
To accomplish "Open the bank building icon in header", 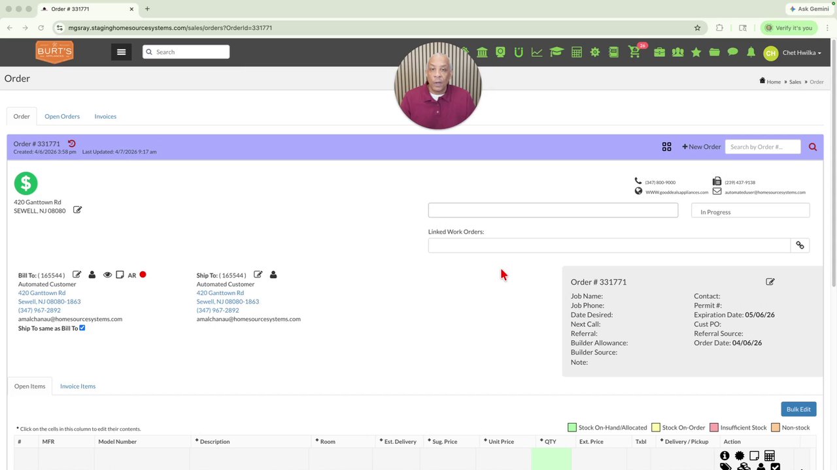I will 482,52.
